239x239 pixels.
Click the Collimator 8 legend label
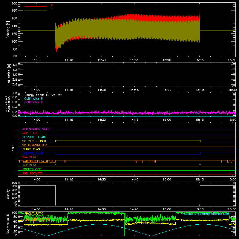click(33, 99)
